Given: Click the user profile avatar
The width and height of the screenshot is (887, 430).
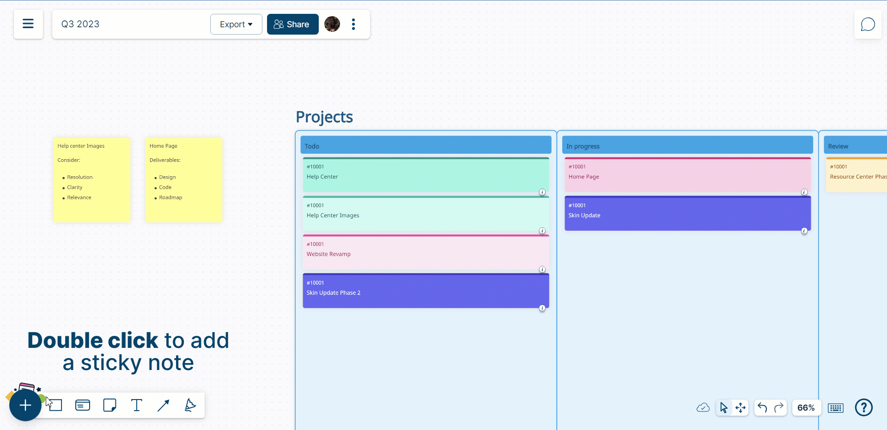Looking at the screenshot, I should tap(332, 24).
